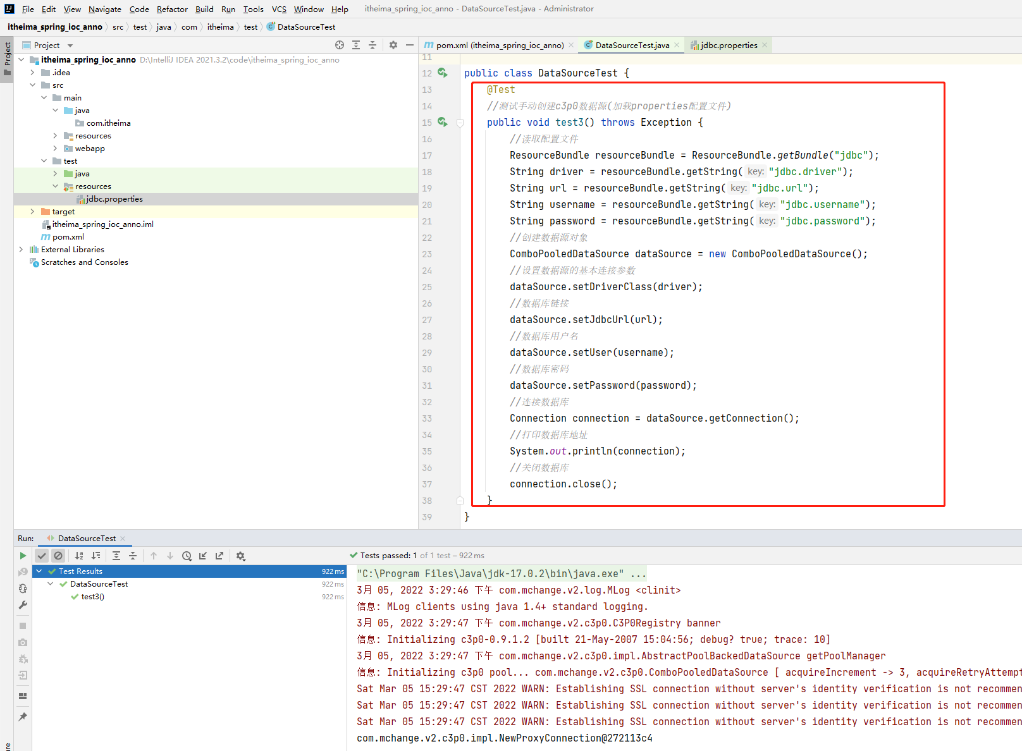Click NewProxyConnection output line in console
Viewport: 1022px width, 751px height.
pos(505,738)
